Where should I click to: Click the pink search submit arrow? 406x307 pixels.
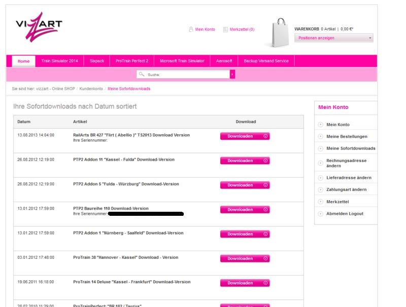pyautogui.click(x=232, y=74)
